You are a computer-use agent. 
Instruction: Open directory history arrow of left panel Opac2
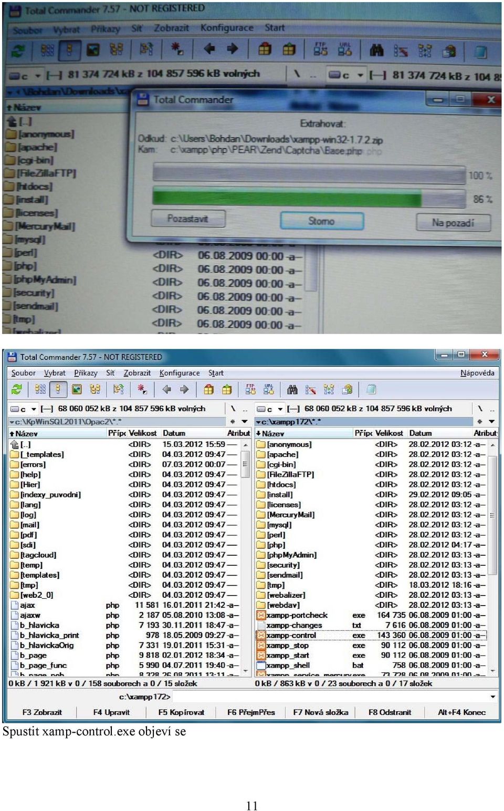click(x=244, y=421)
